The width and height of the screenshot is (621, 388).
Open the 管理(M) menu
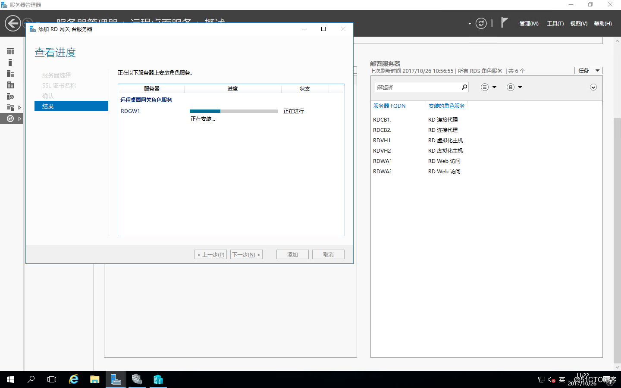click(529, 24)
